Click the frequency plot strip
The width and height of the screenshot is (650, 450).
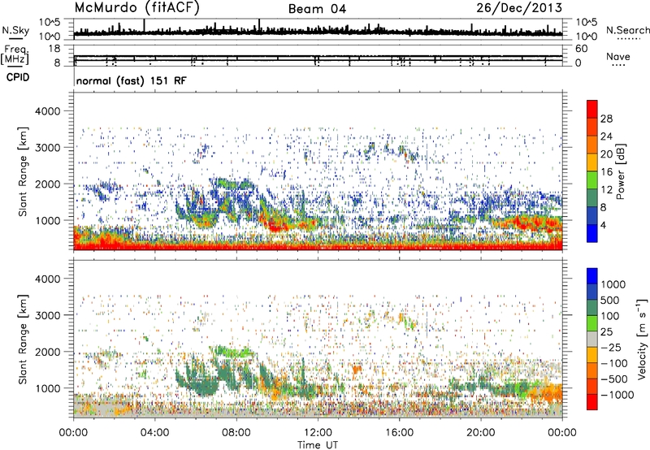[x=318, y=55]
